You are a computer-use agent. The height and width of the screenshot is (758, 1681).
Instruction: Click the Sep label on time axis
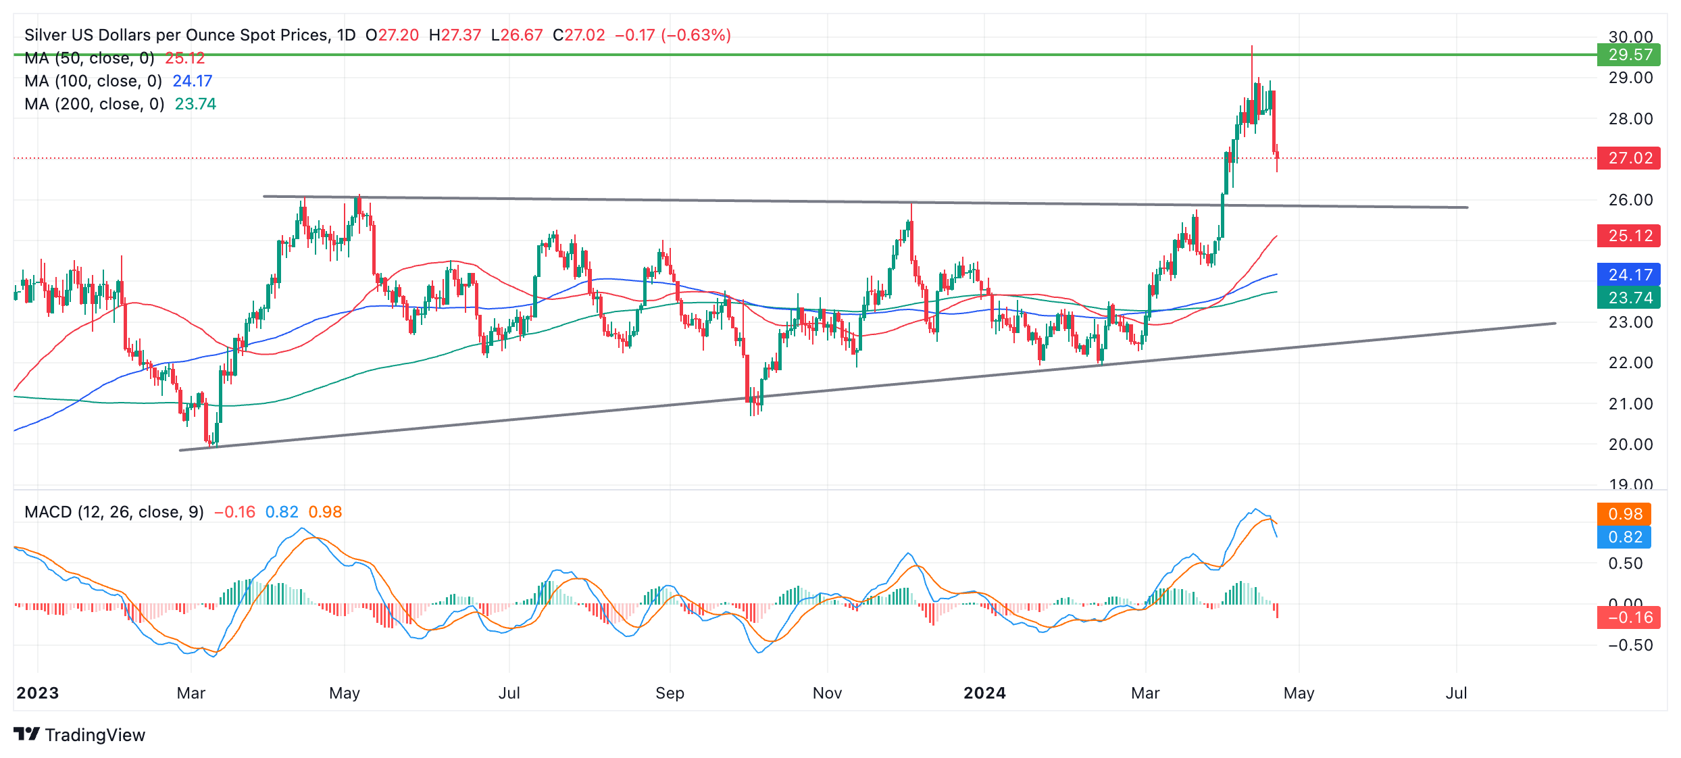[670, 693]
